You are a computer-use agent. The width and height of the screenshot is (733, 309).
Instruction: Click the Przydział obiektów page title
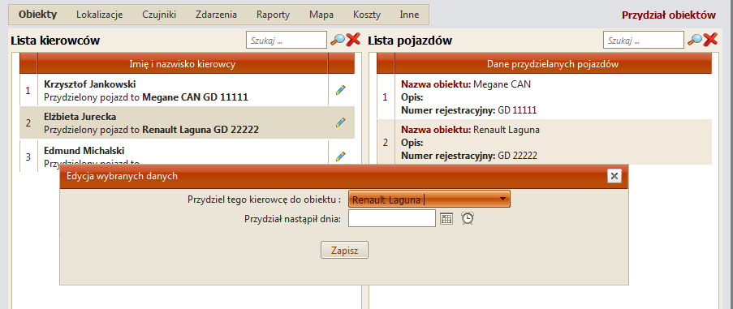tap(669, 15)
